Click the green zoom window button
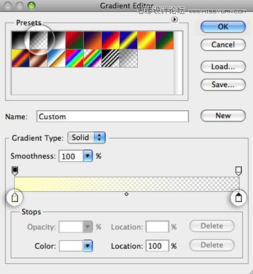253x274 pixels. (31, 5)
